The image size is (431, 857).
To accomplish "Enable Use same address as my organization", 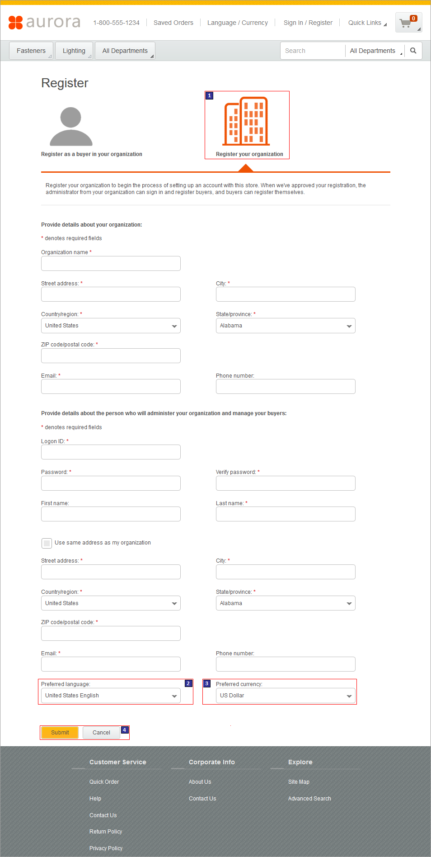I will click(47, 543).
